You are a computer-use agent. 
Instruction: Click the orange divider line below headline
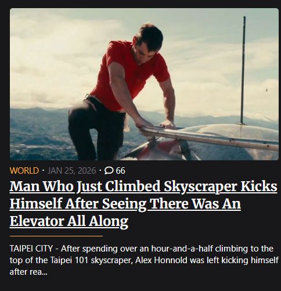tap(56, 236)
